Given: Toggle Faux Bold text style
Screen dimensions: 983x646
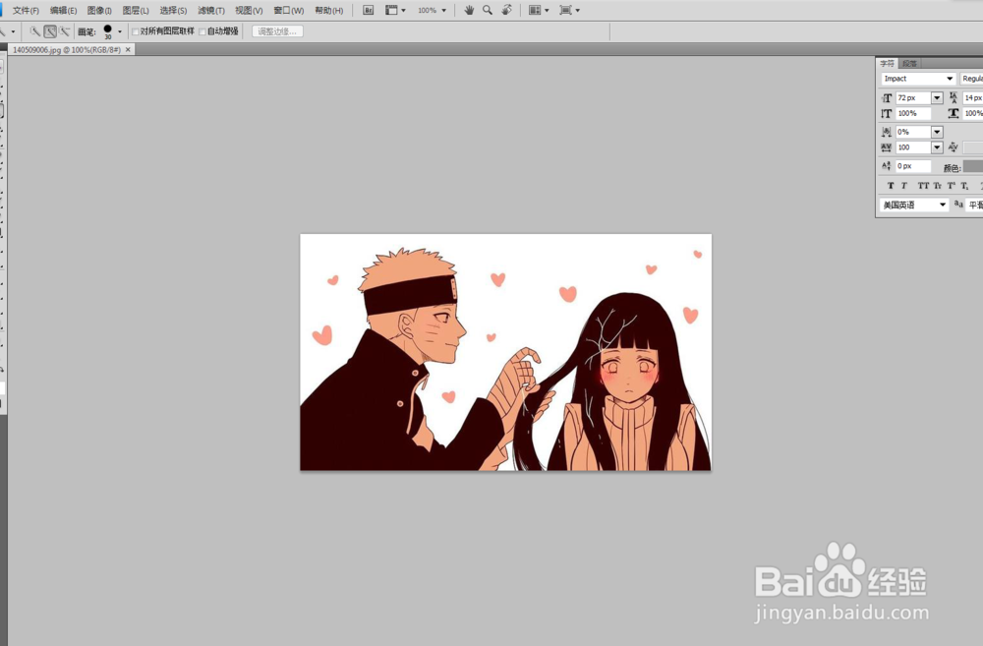Looking at the screenshot, I should tap(891, 186).
